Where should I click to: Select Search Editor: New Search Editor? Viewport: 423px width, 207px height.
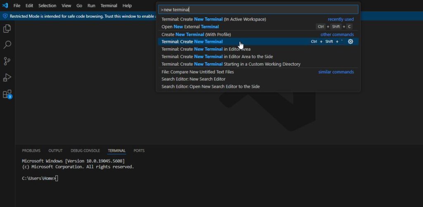pyautogui.click(x=193, y=79)
